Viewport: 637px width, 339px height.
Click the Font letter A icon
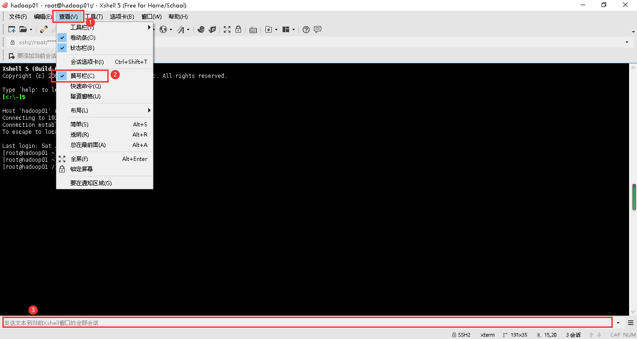[x=181, y=29]
